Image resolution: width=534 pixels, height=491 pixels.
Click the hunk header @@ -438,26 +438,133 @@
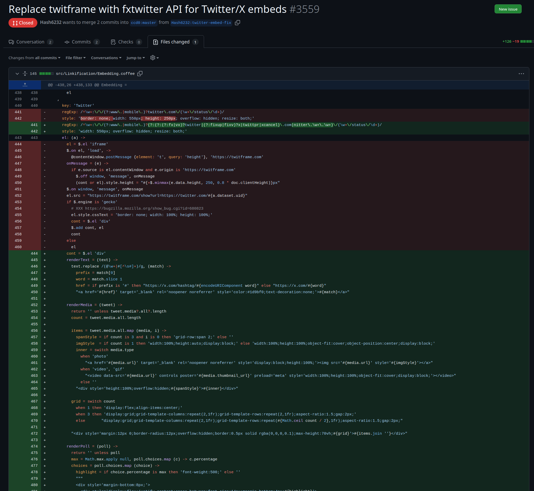pyautogui.click(x=87, y=85)
